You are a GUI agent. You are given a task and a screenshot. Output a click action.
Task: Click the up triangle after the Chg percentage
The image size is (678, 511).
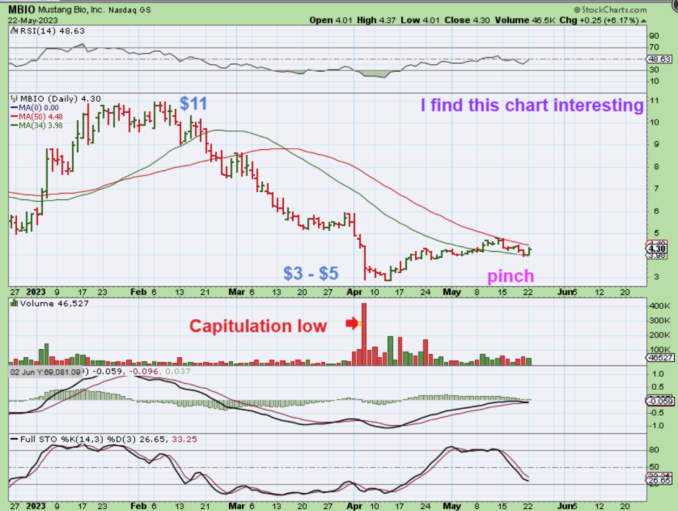(643, 20)
